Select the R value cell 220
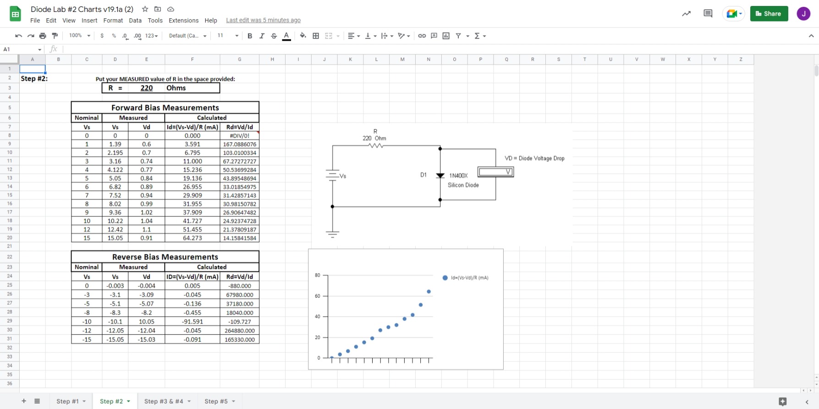 click(147, 88)
